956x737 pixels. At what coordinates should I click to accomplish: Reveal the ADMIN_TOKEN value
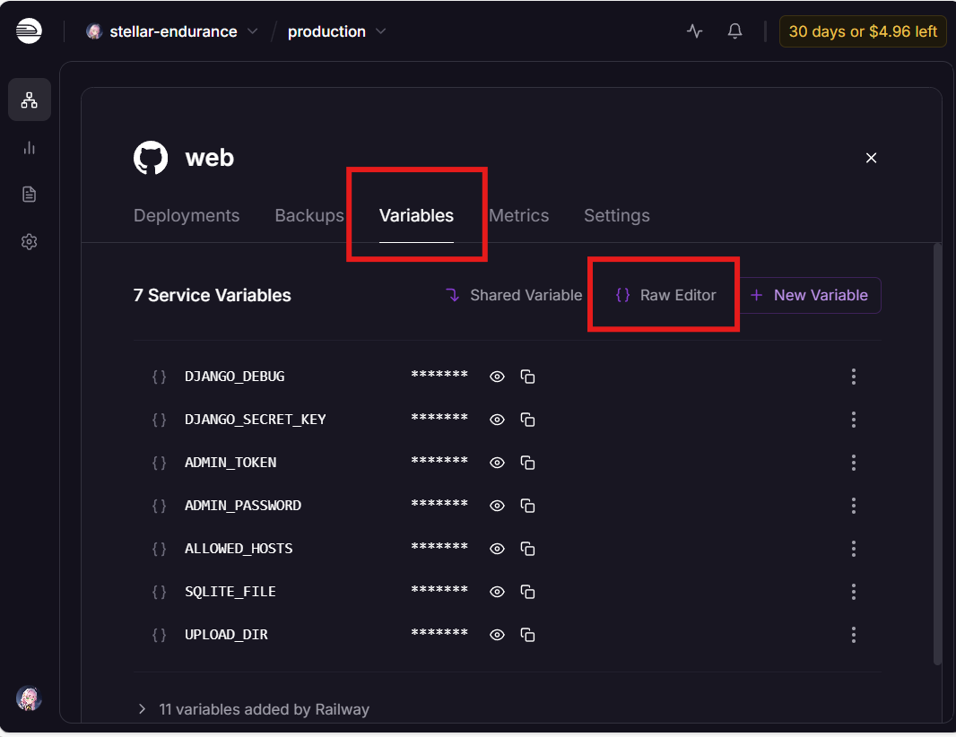497,463
